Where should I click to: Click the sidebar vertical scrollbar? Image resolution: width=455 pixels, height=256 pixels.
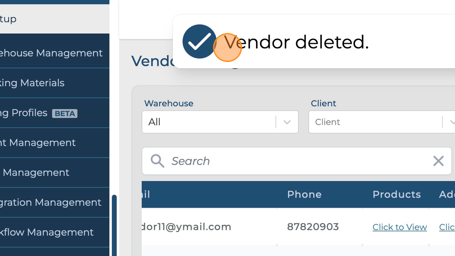[114, 225]
